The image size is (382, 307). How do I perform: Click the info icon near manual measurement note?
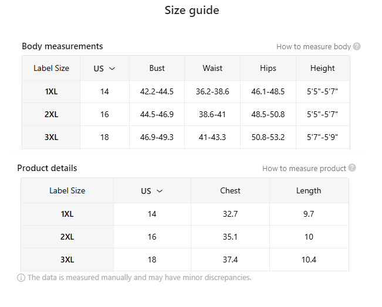[21, 278]
